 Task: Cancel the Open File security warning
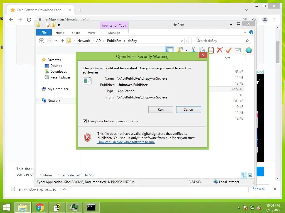[188, 109]
